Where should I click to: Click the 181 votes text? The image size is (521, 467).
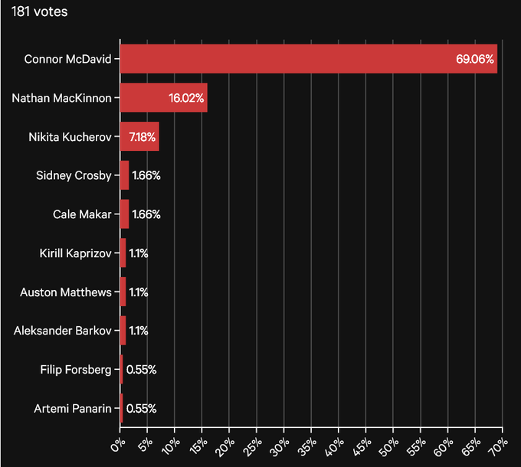click(32, 13)
